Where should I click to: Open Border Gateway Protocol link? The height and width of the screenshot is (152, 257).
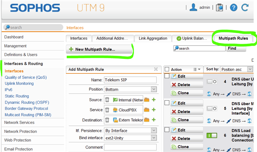point(27,108)
